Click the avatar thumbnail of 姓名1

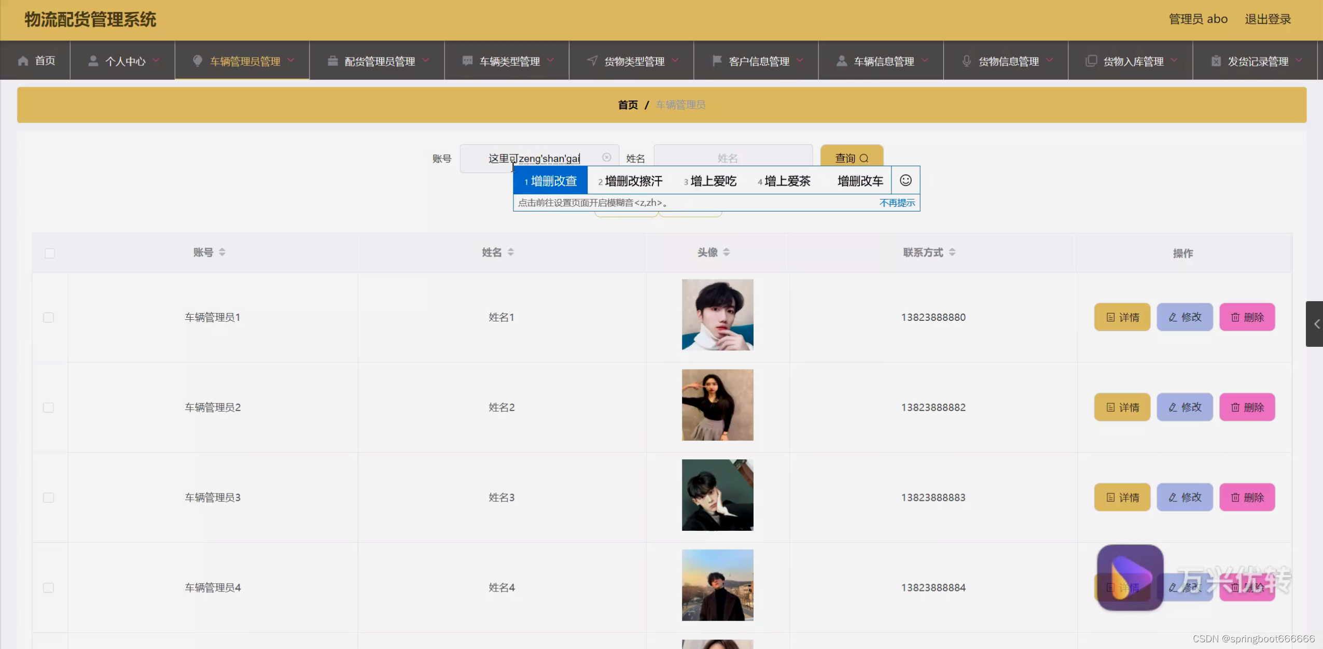(717, 315)
